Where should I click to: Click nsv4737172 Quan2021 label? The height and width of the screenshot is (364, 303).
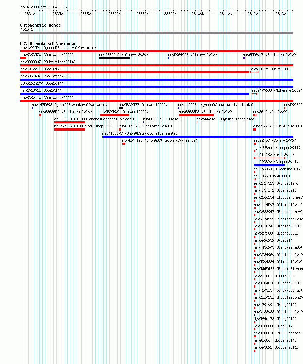tap(275, 190)
